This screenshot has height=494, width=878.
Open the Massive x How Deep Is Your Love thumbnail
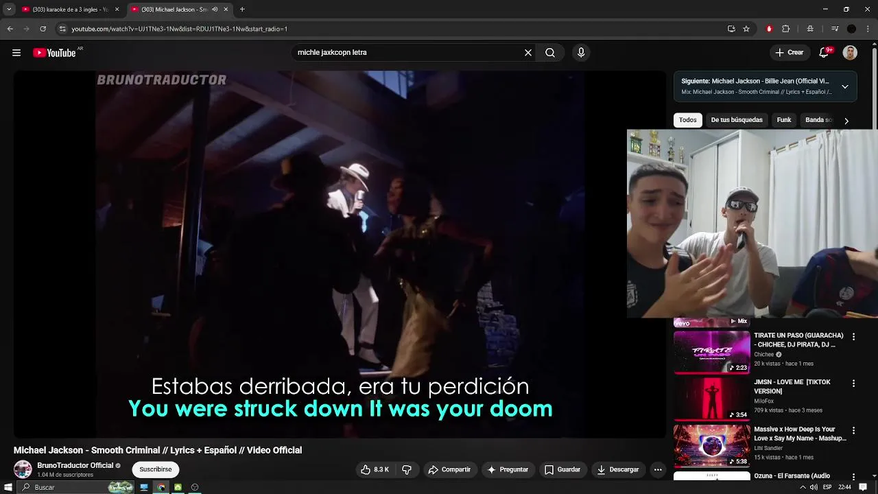(712, 446)
